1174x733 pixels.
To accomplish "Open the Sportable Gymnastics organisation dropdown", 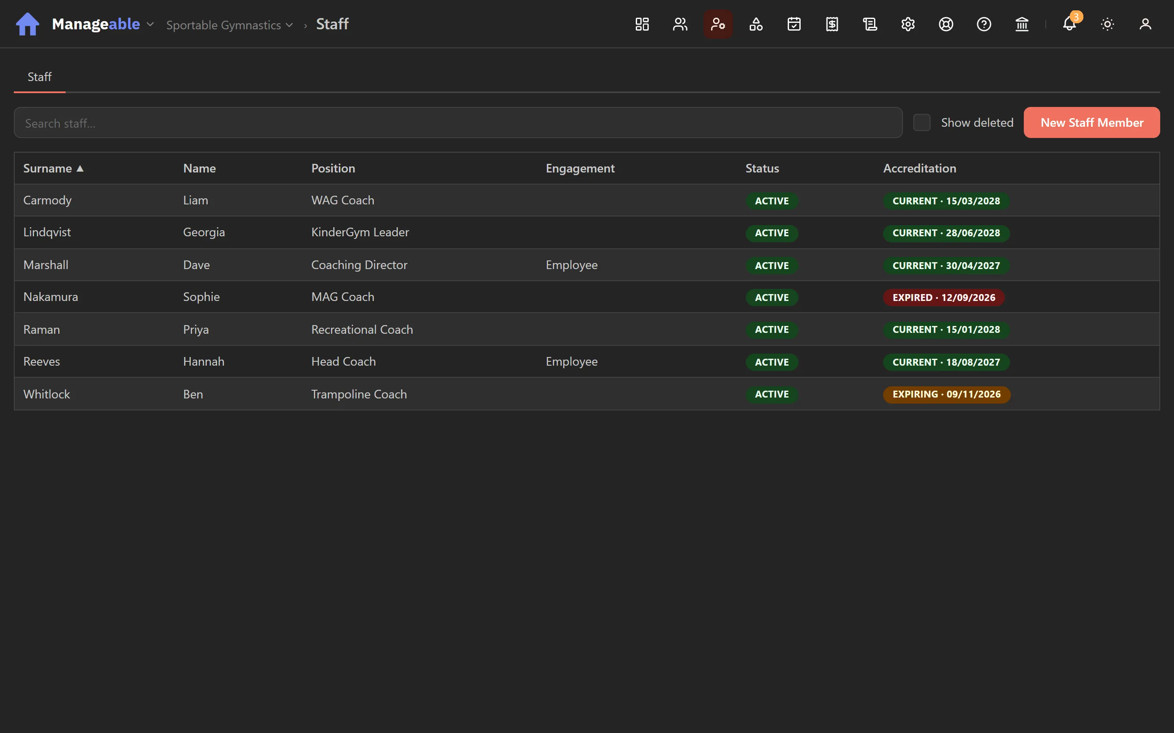I will [x=230, y=25].
